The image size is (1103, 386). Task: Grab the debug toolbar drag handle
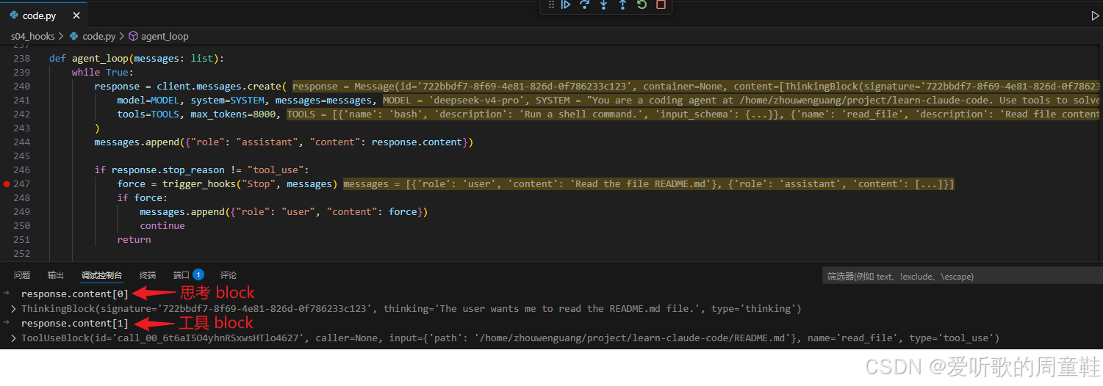click(x=551, y=4)
